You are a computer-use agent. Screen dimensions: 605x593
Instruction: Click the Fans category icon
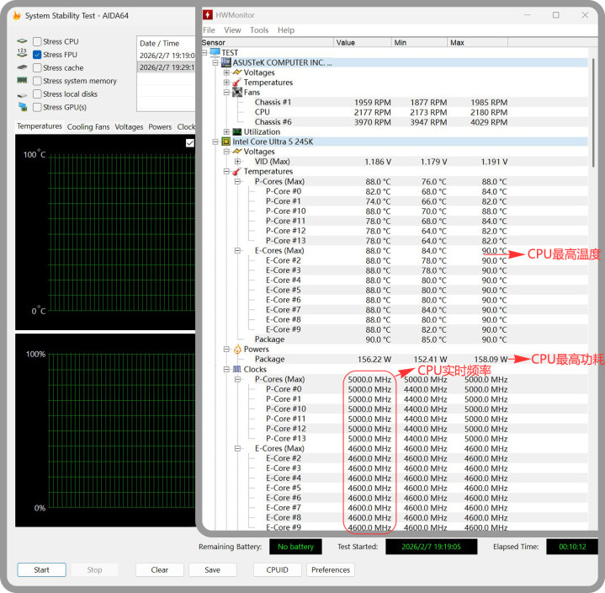[236, 93]
